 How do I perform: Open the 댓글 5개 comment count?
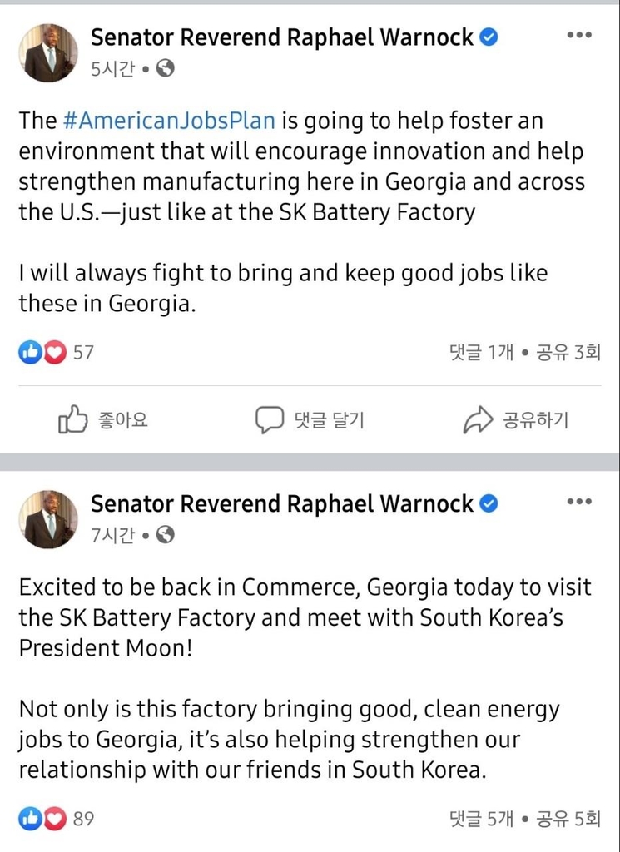pos(481,819)
